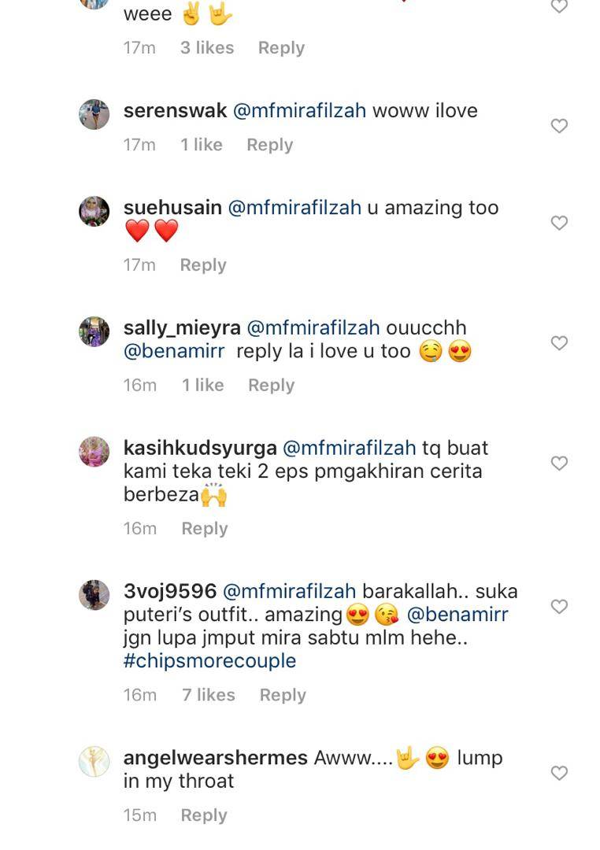Like sally_mieyra's comment using the heart
The image size is (600, 850).
click(x=559, y=343)
